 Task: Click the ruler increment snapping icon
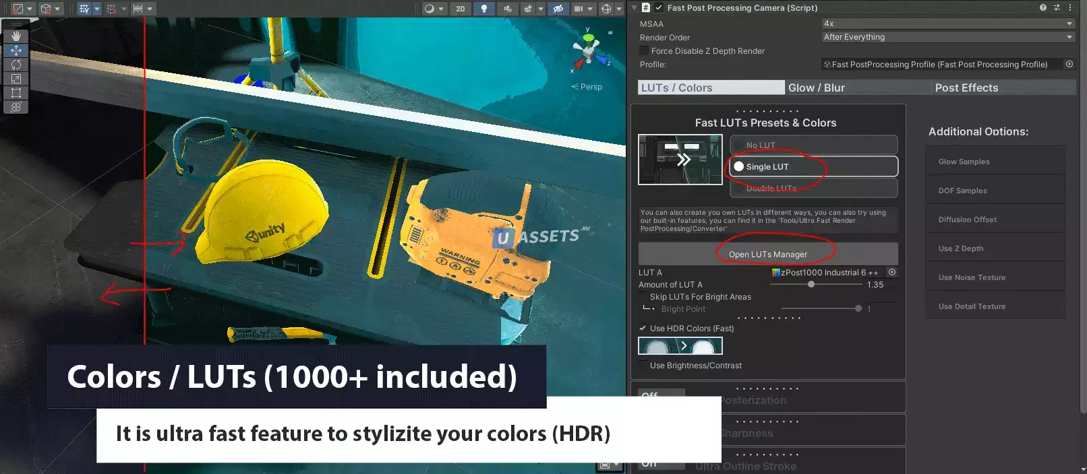tap(138, 9)
